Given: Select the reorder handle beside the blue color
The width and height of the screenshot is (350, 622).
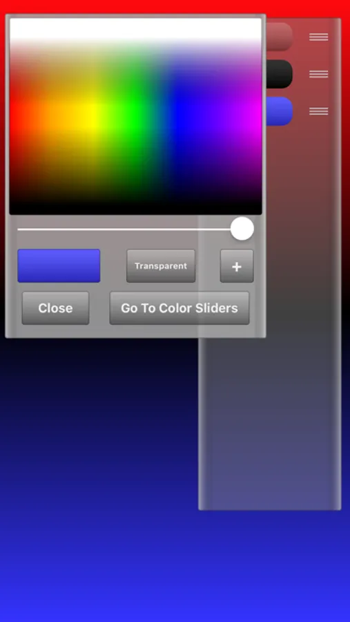Looking at the screenshot, I should pyautogui.click(x=319, y=111).
